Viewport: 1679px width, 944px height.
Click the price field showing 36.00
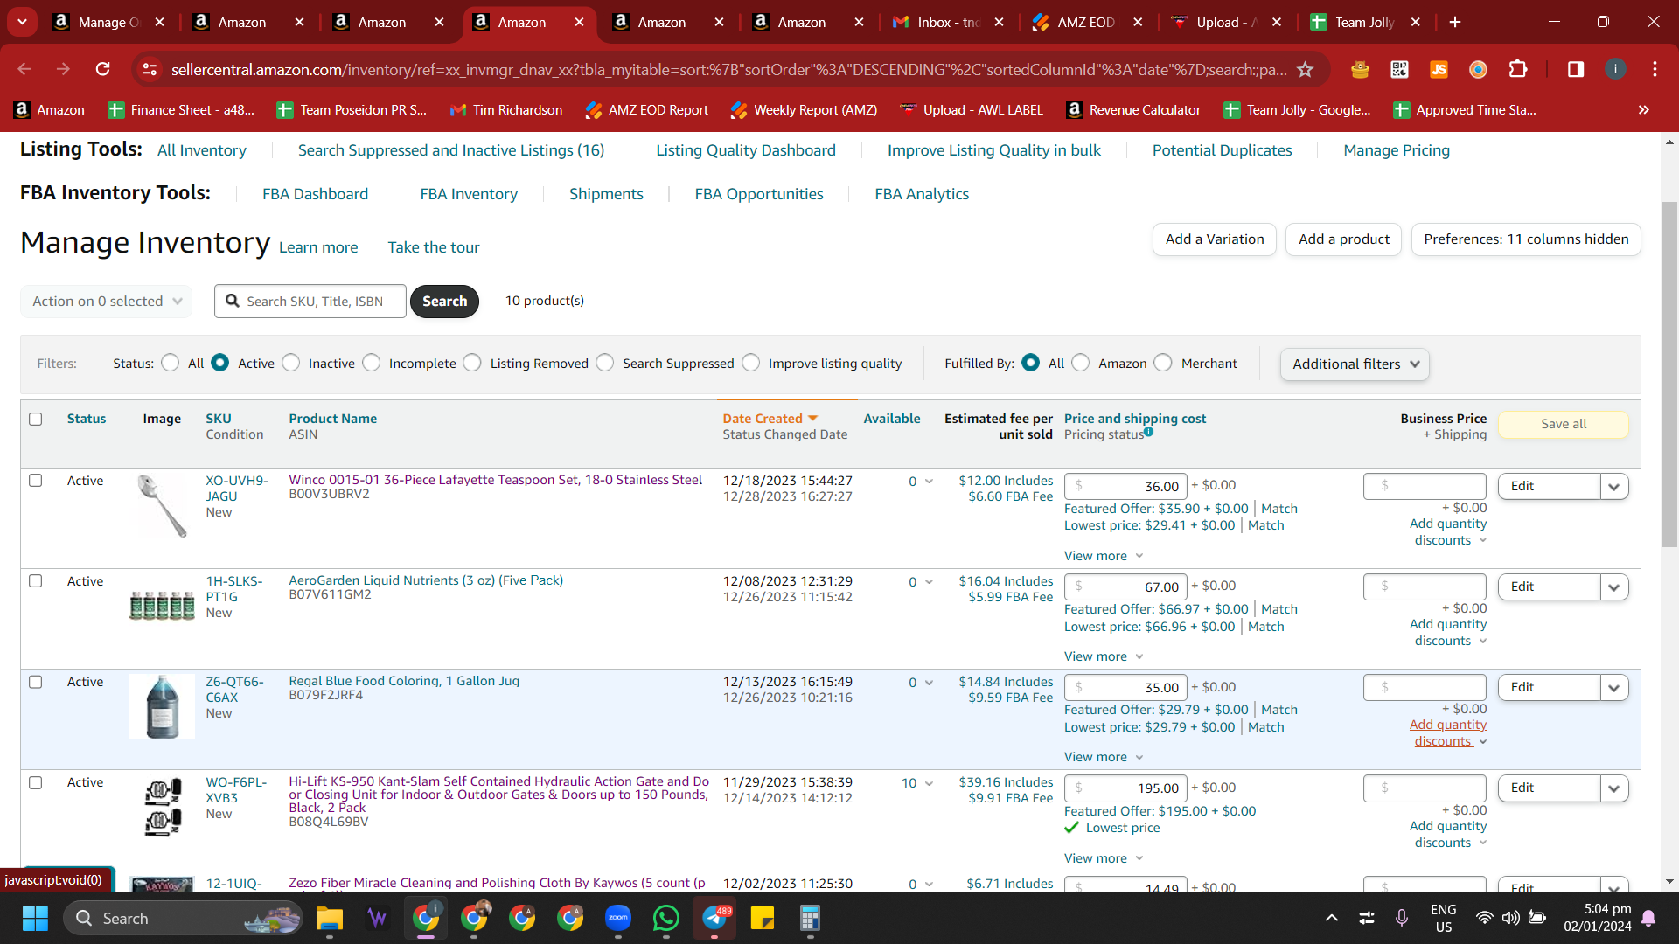click(1125, 487)
